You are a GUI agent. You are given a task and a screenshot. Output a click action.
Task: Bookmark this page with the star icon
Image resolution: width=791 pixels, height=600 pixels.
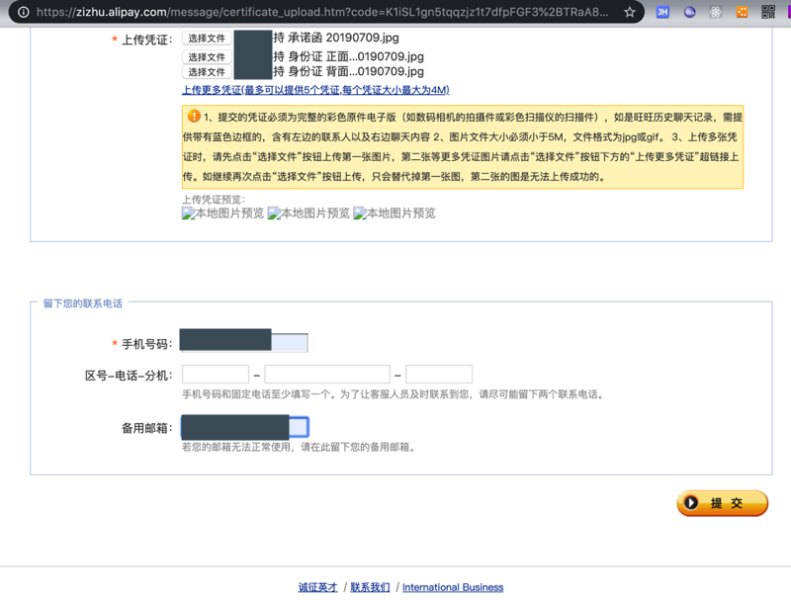630,13
